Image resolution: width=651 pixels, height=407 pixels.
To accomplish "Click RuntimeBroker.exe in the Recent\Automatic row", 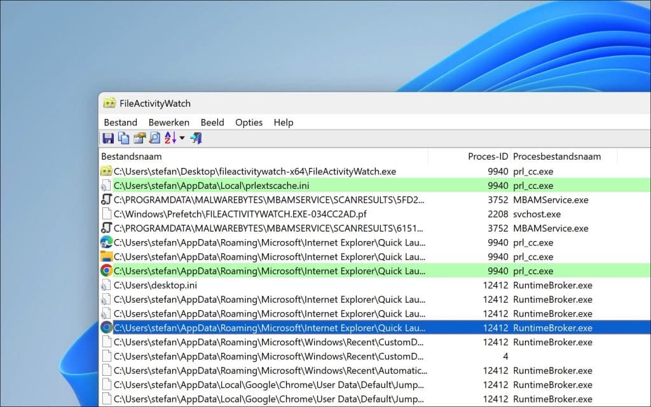I will [552, 371].
